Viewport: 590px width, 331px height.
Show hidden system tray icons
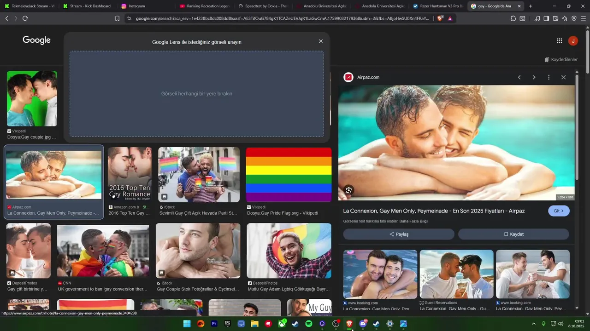click(x=534, y=324)
